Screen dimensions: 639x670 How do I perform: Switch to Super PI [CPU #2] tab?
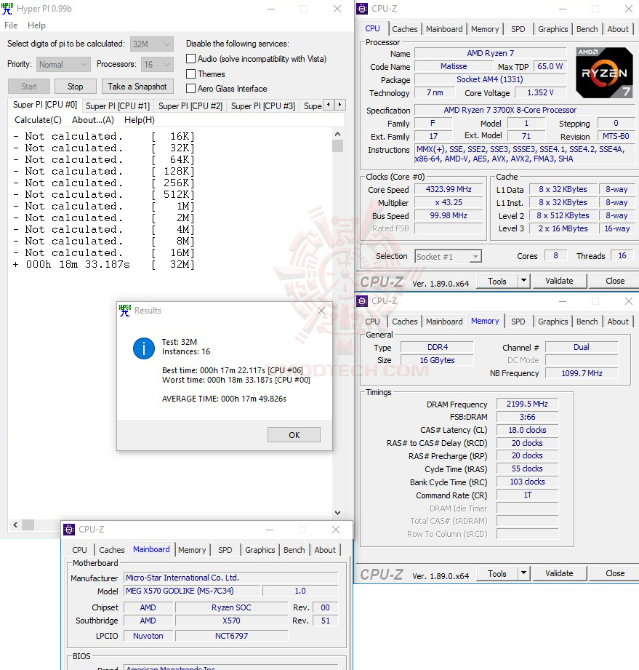190,106
